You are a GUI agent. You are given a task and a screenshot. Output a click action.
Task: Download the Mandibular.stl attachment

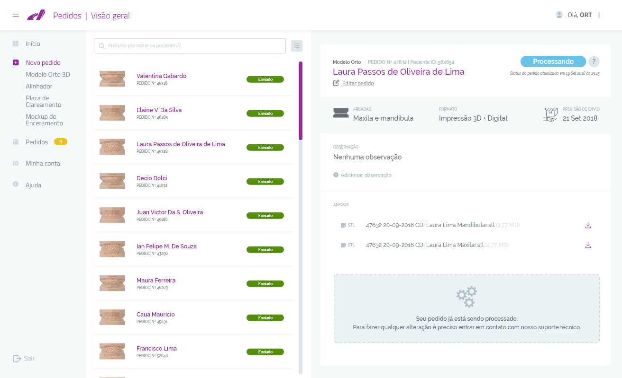pos(588,225)
